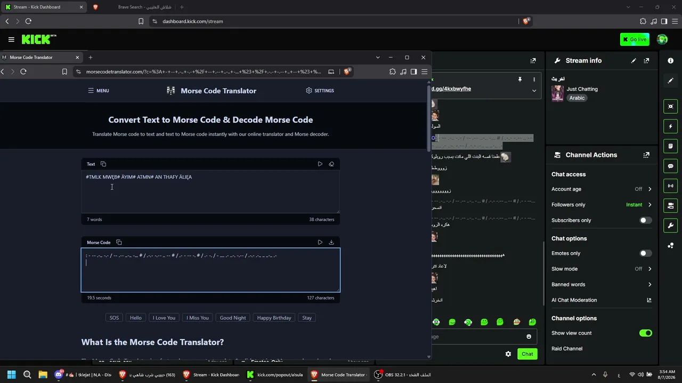This screenshot has width=682, height=383.
Task: Start streaming with Go live button
Action: [635, 39]
